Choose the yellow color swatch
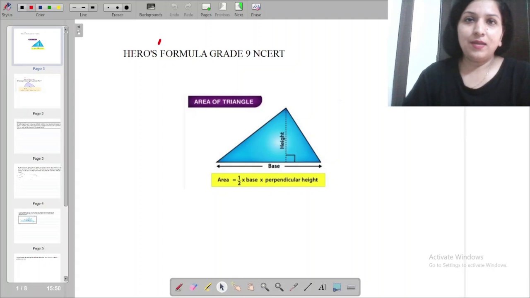This screenshot has width=530, height=298. (x=58, y=7)
